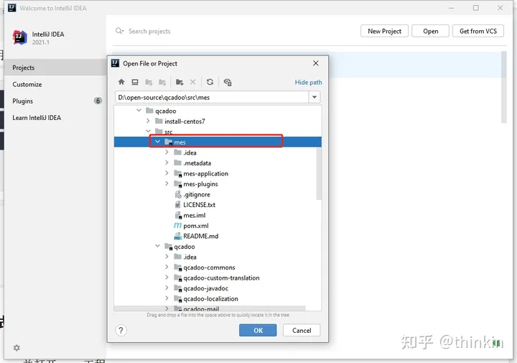Select pom.xml in the tree
The height and width of the screenshot is (363, 517).
(196, 226)
